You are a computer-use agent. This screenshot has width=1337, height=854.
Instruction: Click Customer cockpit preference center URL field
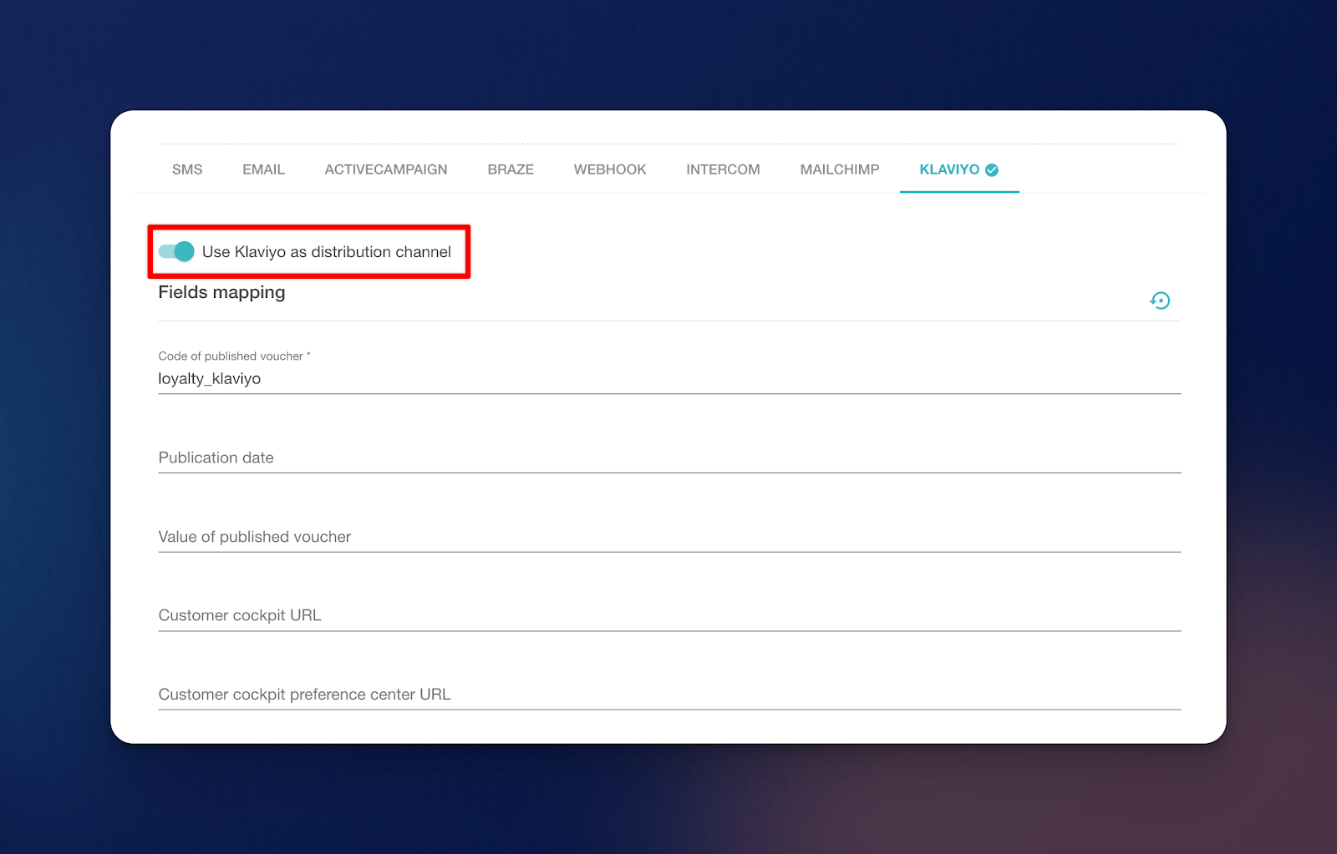[x=669, y=695]
